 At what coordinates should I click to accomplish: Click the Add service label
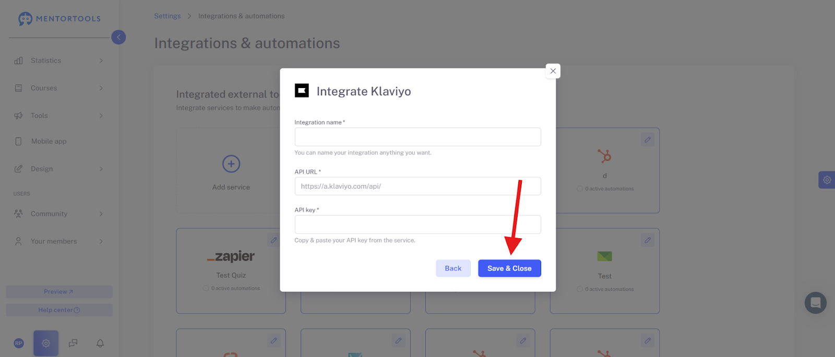pyautogui.click(x=231, y=187)
